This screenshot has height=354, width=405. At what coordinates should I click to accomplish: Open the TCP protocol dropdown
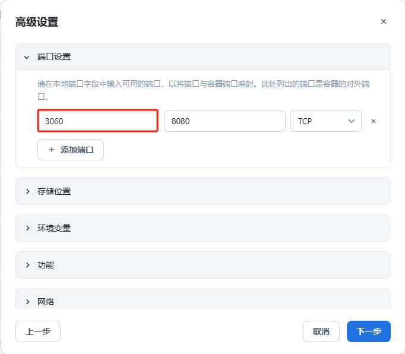coord(326,121)
